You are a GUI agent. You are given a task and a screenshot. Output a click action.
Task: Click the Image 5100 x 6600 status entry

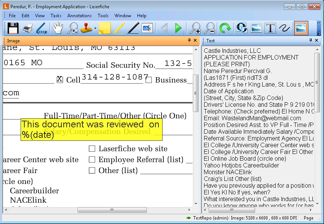click(264, 218)
